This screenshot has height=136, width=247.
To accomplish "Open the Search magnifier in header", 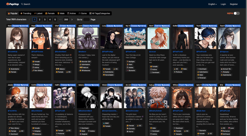I will click(x=22, y=4).
